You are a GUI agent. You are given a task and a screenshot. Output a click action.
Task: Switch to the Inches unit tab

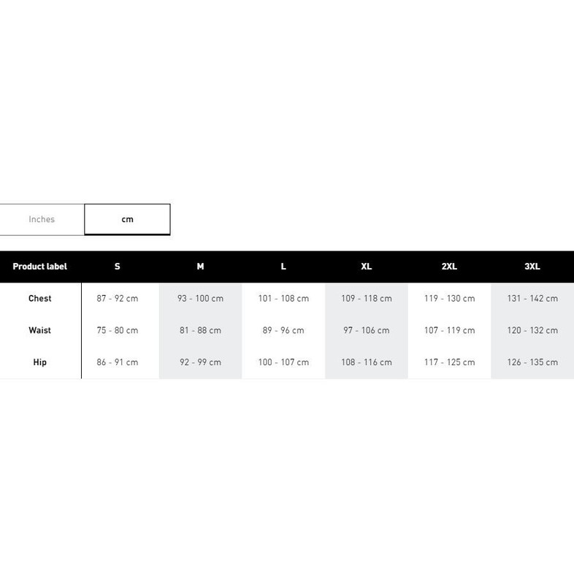pos(42,219)
